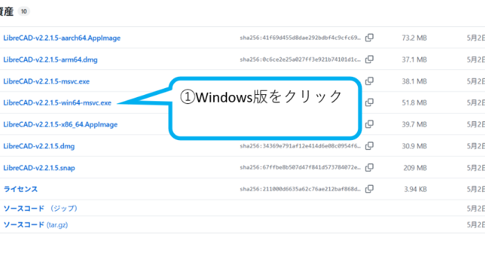Download ソースコード (ジップ) archive
Viewport: 485px width, 253px height.
[x=40, y=209]
